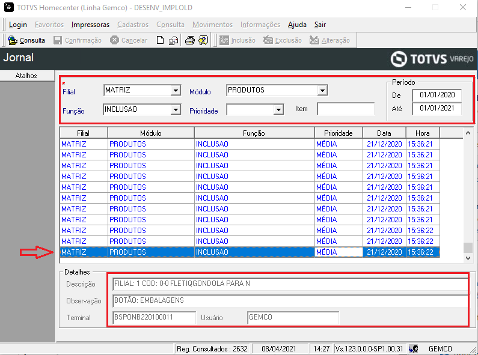Click the Filial column header

coord(84,133)
